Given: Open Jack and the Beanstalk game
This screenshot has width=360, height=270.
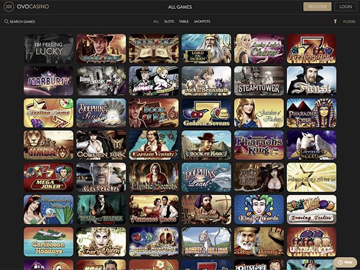Looking at the screenshot, I should pyautogui.click(x=206, y=81).
